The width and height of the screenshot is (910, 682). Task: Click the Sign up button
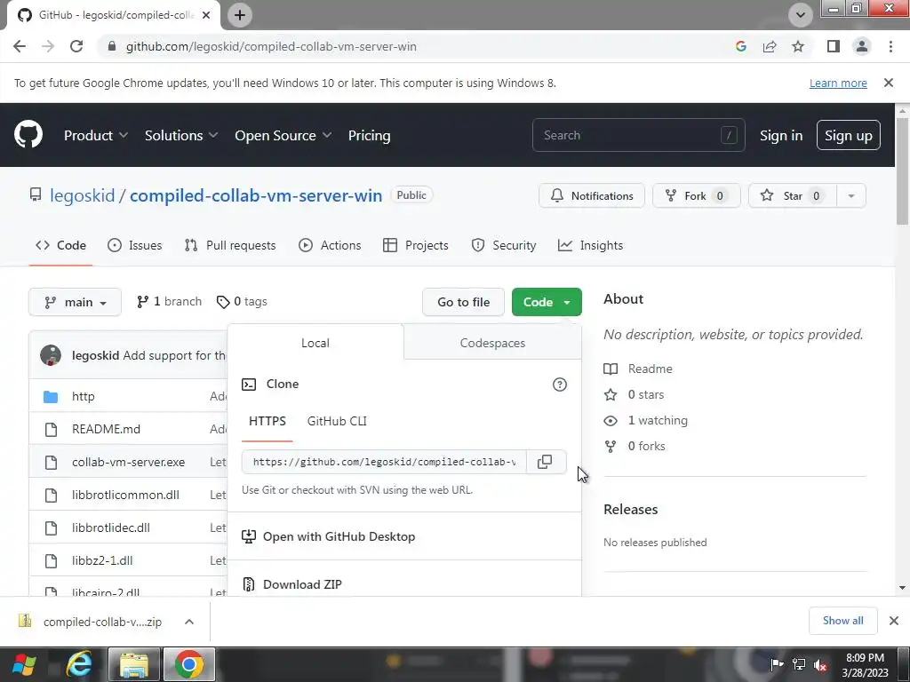click(849, 135)
